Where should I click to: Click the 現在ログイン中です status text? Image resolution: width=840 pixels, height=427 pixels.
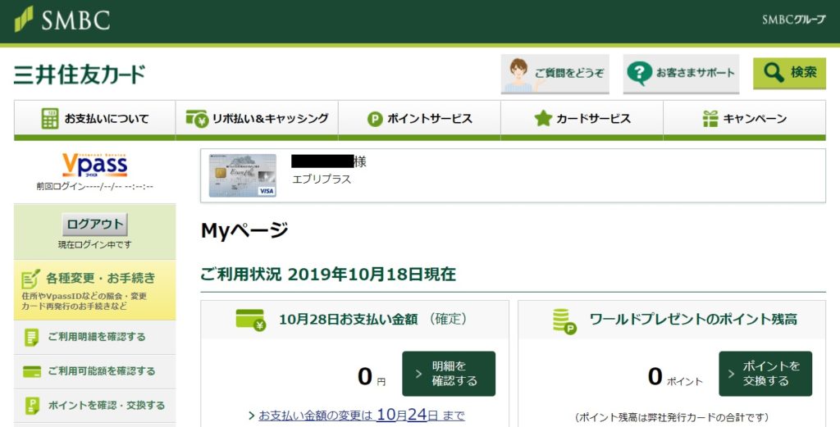[x=95, y=244]
